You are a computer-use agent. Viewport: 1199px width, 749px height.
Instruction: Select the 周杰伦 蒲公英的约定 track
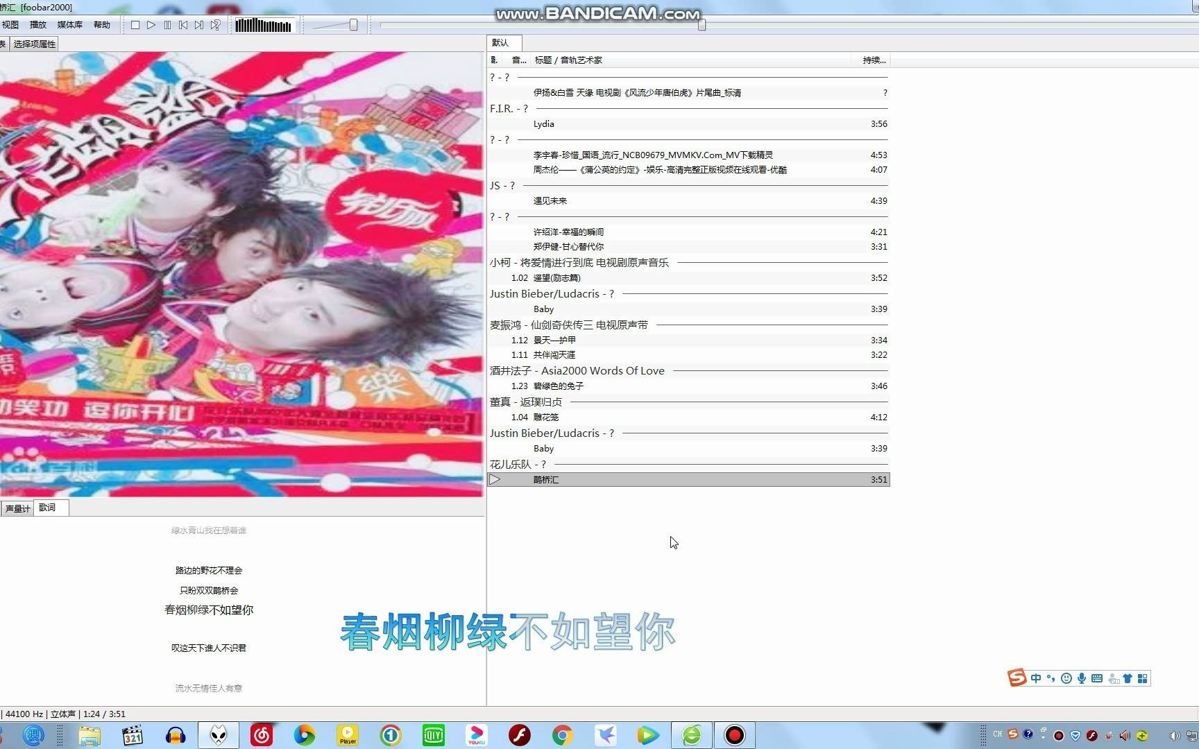pos(689,170)
